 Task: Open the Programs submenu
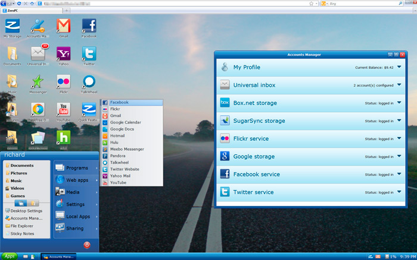point(76,168)
